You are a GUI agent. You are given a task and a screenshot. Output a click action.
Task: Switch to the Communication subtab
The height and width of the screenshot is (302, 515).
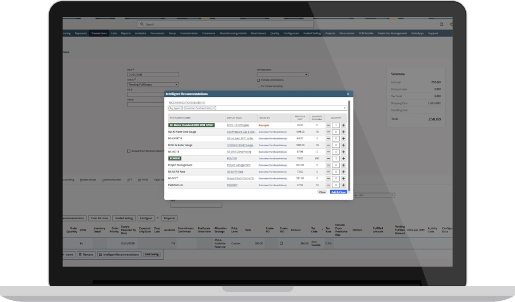(x=112, y=180)
